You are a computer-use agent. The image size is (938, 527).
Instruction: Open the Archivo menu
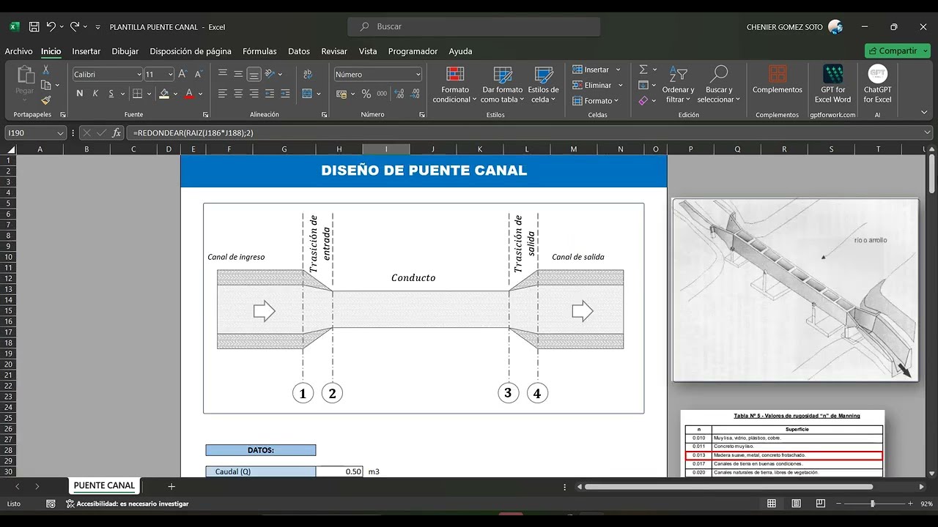pyautogui.click(x=19, y=51)
